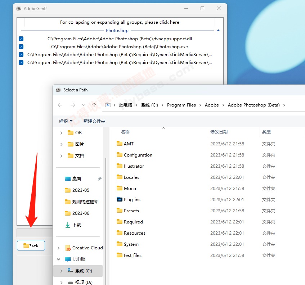Expand the Creative Cloud tree node
The image size is (305, 285).
(x=59, y=248)
